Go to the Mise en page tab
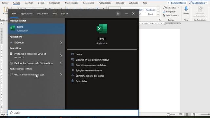210x118 pixels. tap(72, 3)
